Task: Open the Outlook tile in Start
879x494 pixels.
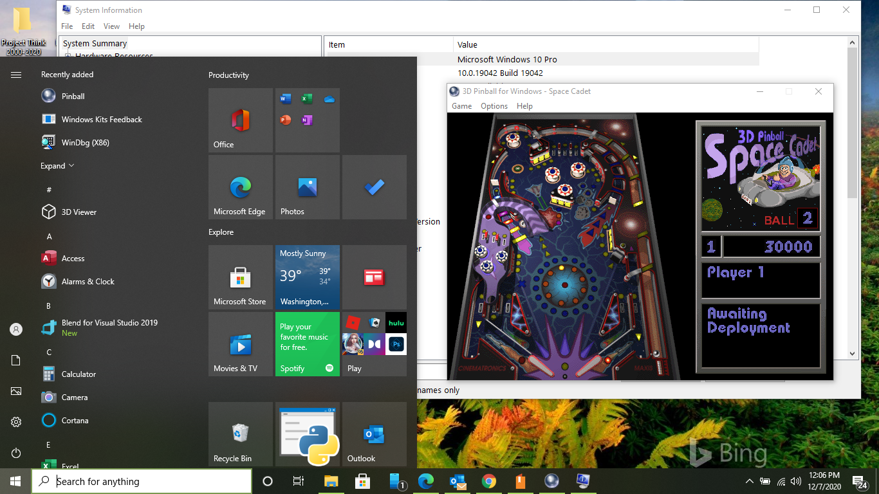Action: pyautogui.click(x=375, y=434)
